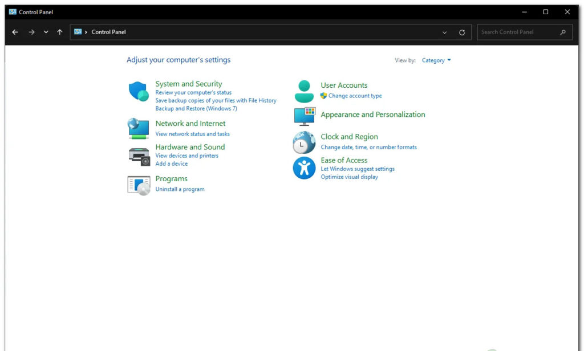Click the shield icon beside Change account type
This screenshot has width=584, height=351.
[x=323, y=96]
